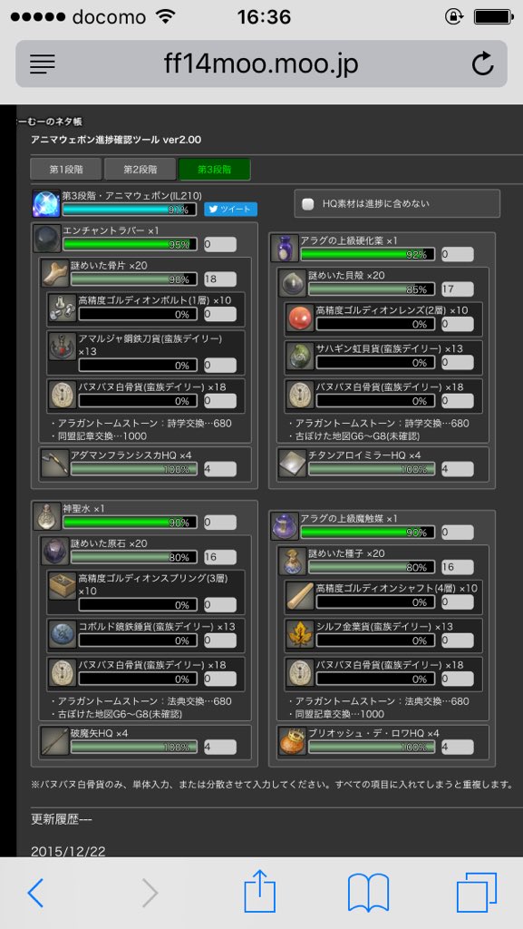This screenshot has width=523, height=929.
Task: Reload the page with refresh icon
Action: point(482,64)
